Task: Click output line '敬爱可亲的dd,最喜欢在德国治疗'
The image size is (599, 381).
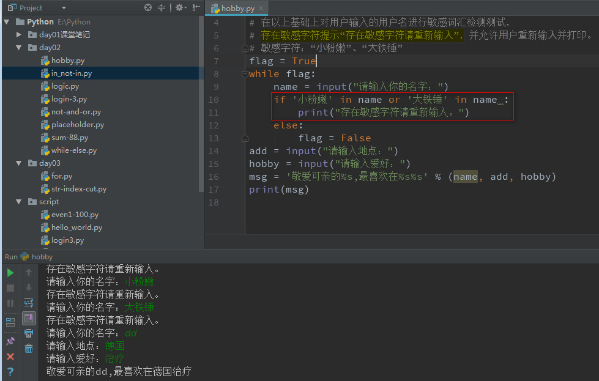Action: point(119,371)
